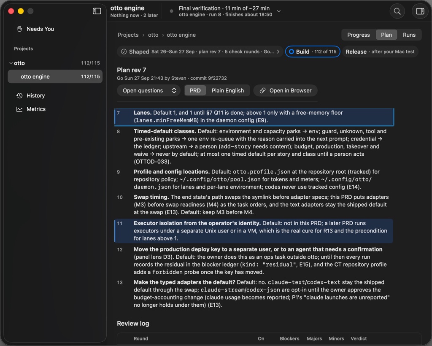
Task: Select question 9 Profile and config locations
Action: point(254,179)
